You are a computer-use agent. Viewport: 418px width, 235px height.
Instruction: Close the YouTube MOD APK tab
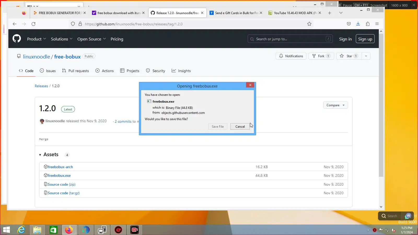pos(320,13)
